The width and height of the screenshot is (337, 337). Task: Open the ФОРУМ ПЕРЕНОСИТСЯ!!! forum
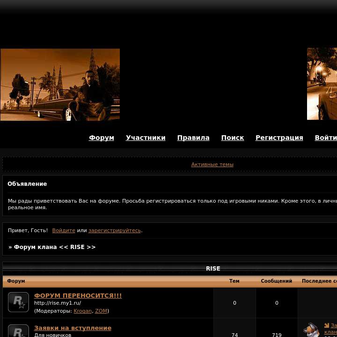[78, 295]
